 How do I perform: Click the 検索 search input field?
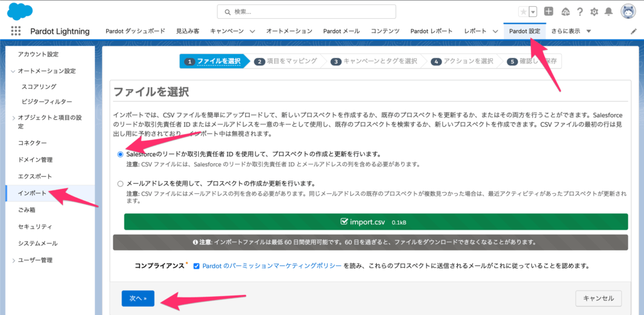pos(306,12)
